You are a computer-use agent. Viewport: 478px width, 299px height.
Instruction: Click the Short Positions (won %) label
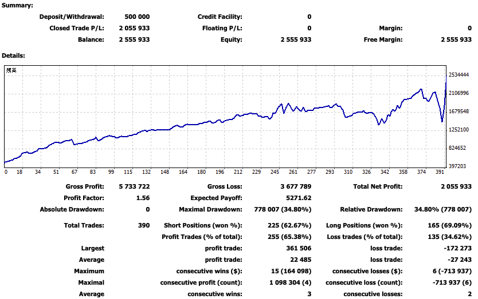[x=203, y=225]
